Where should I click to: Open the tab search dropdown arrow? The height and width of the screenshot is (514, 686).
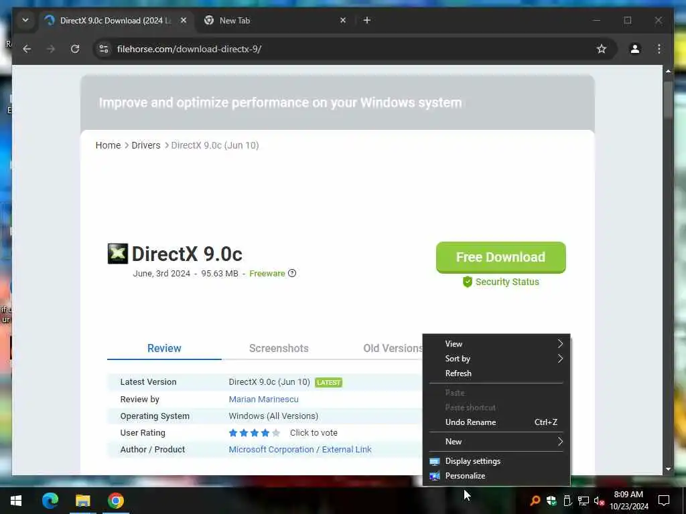click(x=25, y=20)
